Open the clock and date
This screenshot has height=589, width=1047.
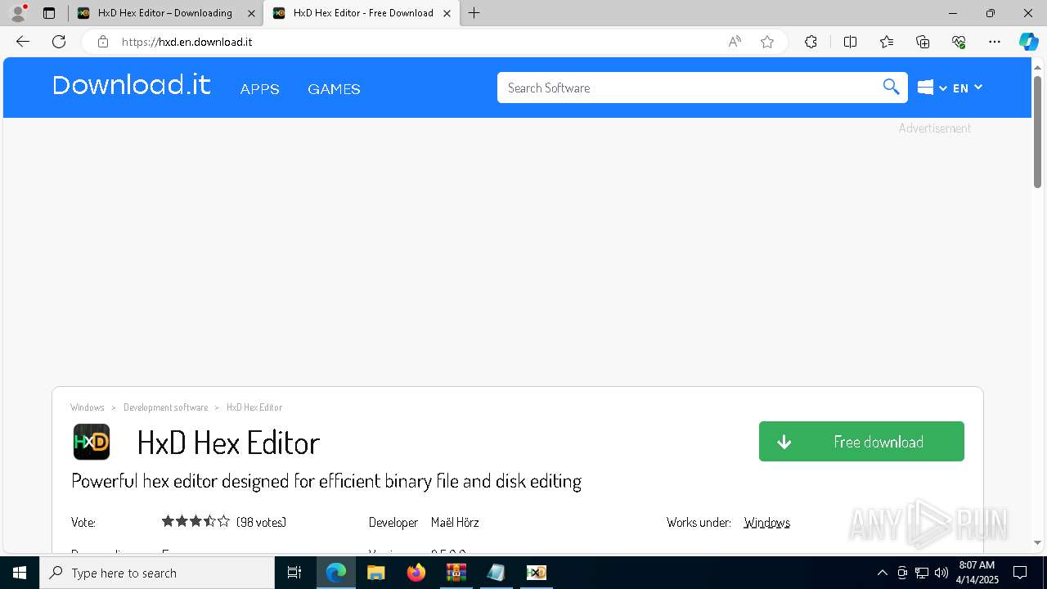[x=977, y=573]
